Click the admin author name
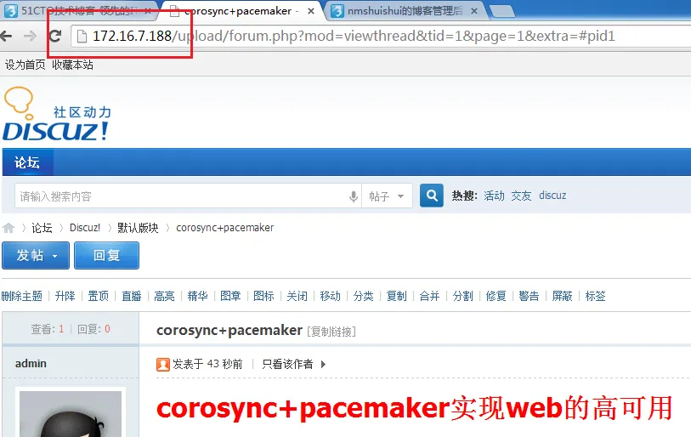Screen dimensions: 691x437 tap(31, 363)
